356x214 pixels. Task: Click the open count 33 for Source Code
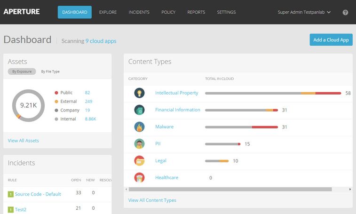point(79,193)
